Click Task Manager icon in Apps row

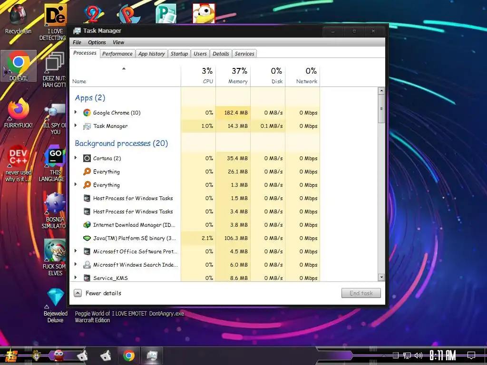pos(87,126)
